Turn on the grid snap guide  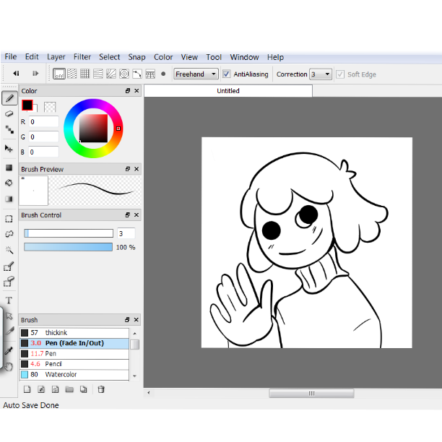click(85, 74)
